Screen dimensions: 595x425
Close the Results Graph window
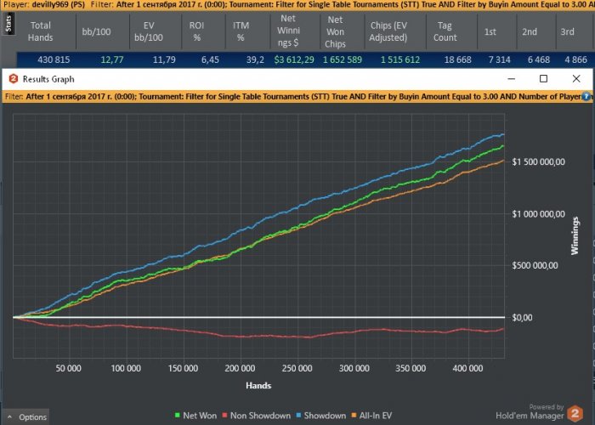point(576,78)
